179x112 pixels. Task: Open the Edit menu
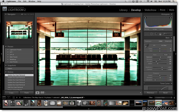[x=25, y=1]
